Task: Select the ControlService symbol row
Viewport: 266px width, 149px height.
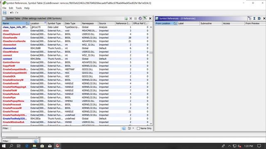Action: tap(76, 62)
